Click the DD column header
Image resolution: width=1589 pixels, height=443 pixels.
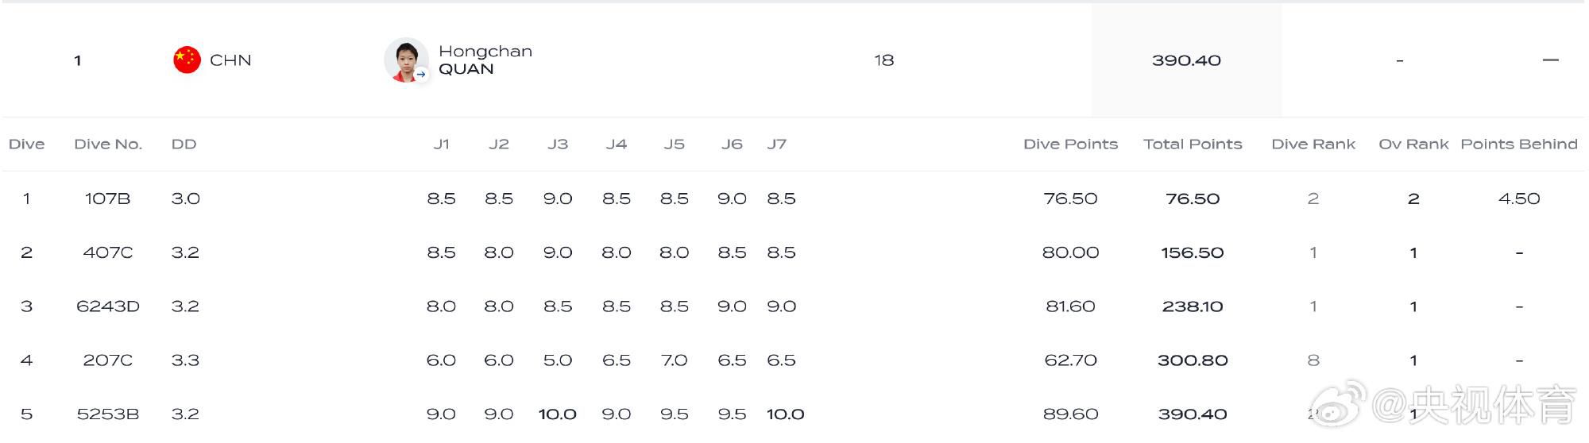tap(184, 144)
